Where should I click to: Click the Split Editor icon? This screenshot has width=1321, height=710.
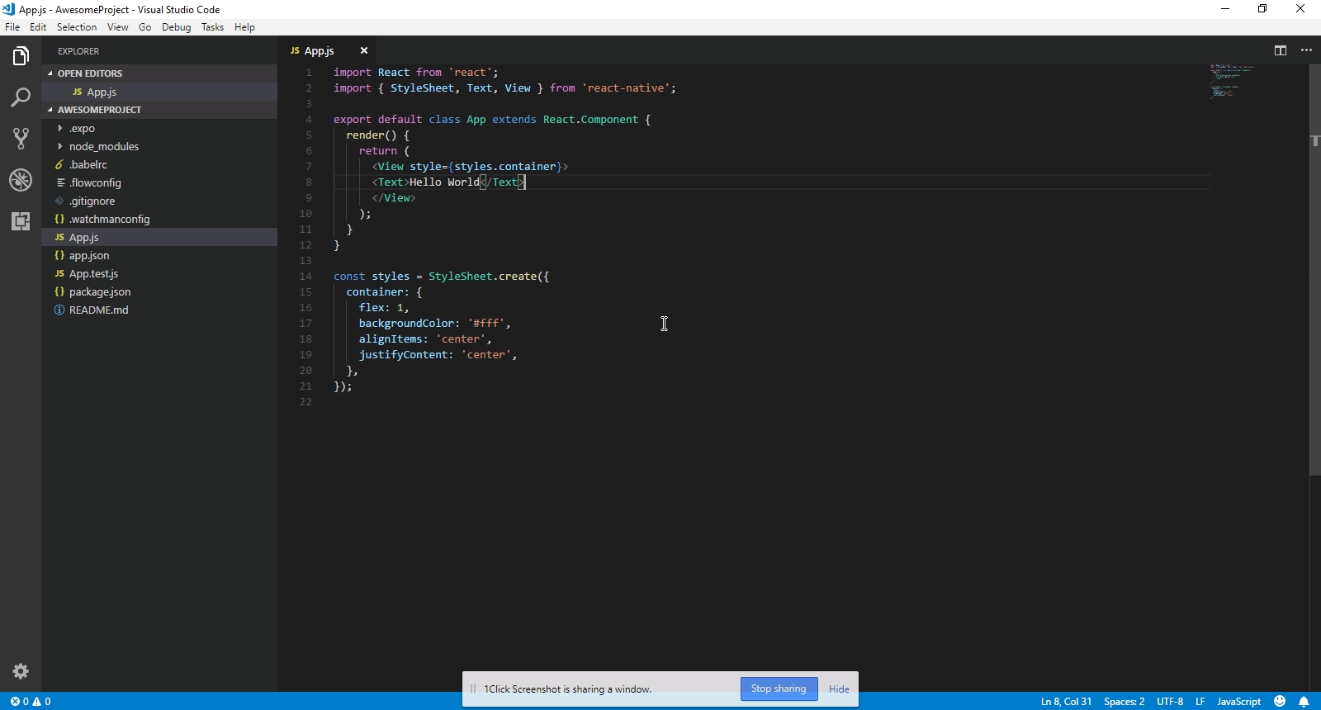[1281, 50]
